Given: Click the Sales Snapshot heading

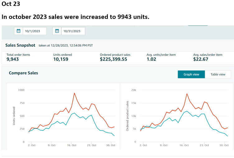Looking at the screenshot, I should 20,46.
